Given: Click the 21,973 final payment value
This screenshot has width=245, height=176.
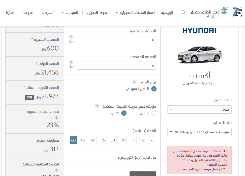Looking at the screenshot, I should pyautogui.click(x=50, y=96).
